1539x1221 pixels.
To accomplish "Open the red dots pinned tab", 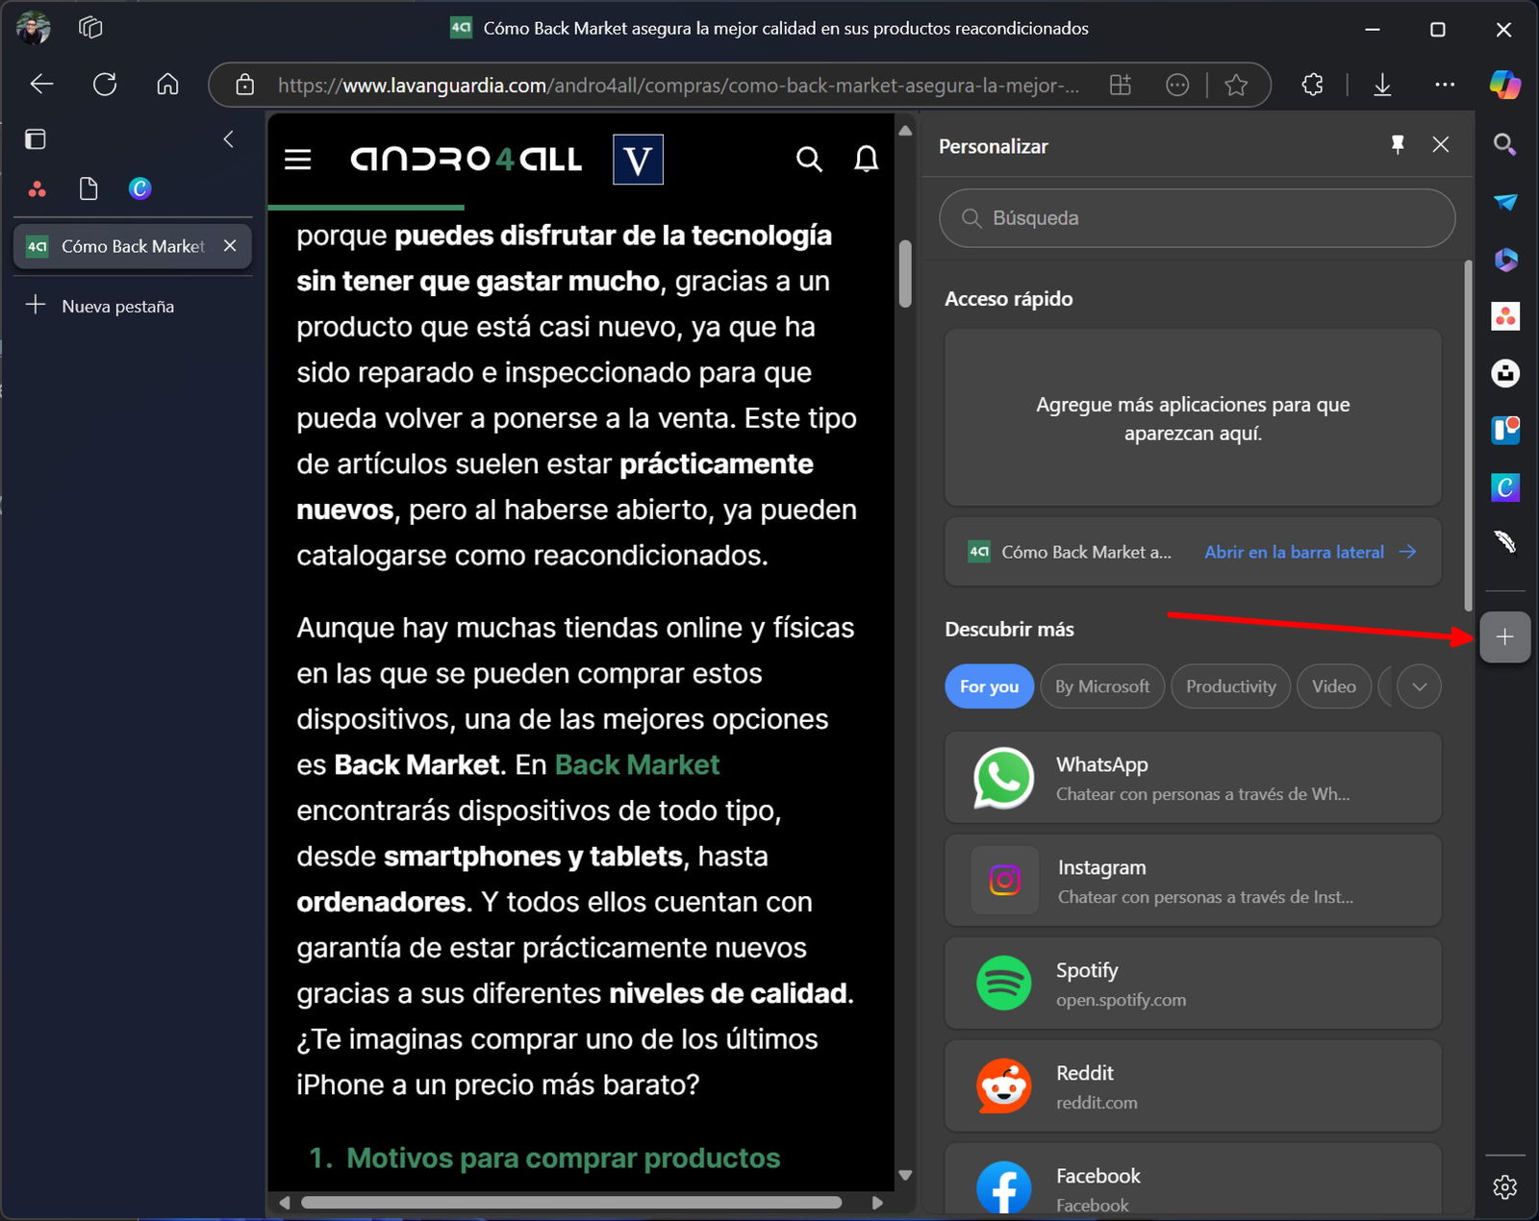I will 37,188.
